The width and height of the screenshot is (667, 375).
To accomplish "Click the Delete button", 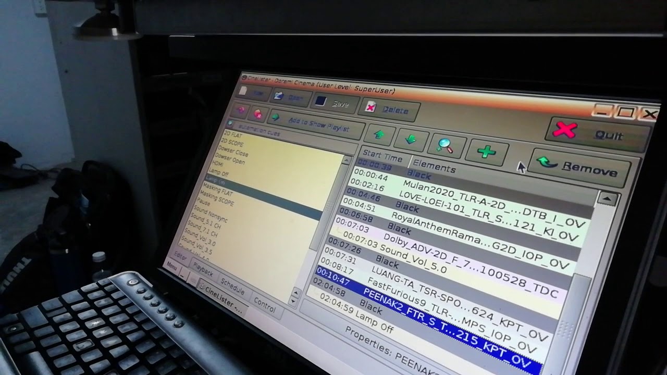I will click(x=388, y=108).
